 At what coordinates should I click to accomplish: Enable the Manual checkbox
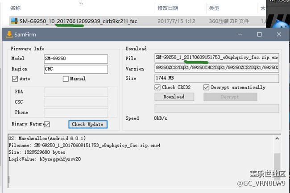(x=65, y=79)
